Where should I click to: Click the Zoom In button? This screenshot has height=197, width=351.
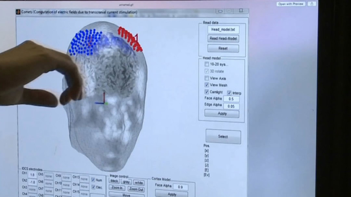point(117,188)
